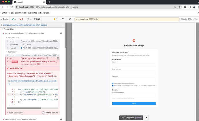Focus the Password field
Viewport: 199px width, 121px height.
point(134,79)
